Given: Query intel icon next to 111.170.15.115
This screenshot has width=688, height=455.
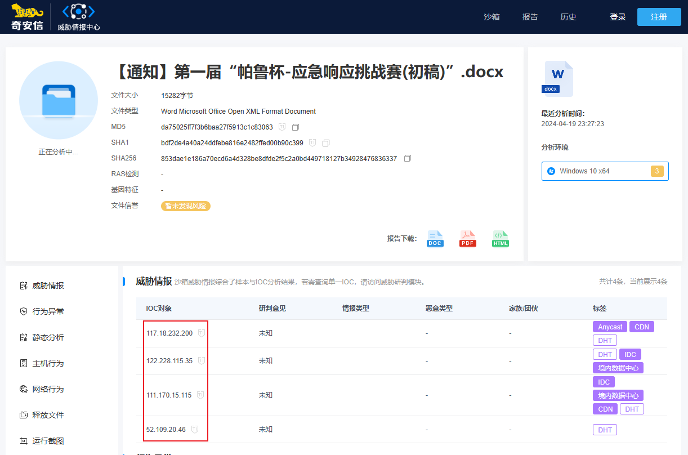Looking at the screenshot, I should click(x=200, y=395).
